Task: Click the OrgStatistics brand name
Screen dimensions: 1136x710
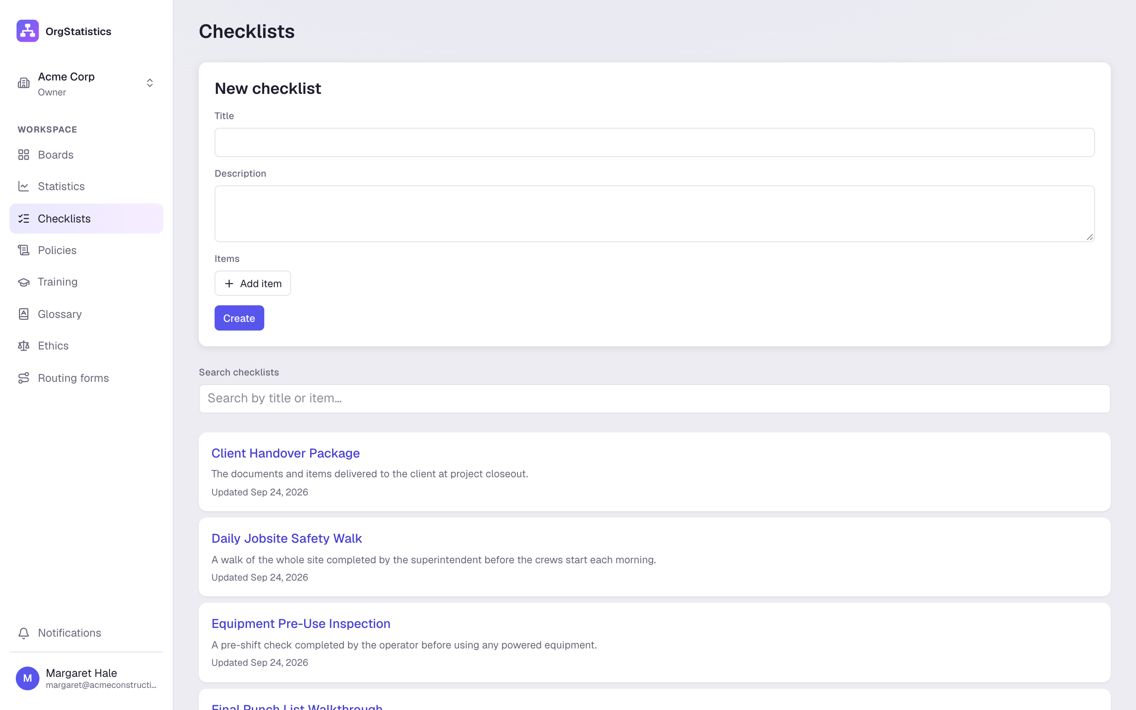Action: coord(78,32)
